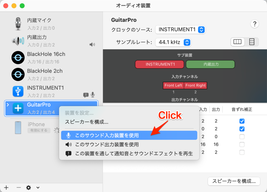Select the built-in microphone device icon
This screenshot has width=267, height=192.
pos(18,24)
